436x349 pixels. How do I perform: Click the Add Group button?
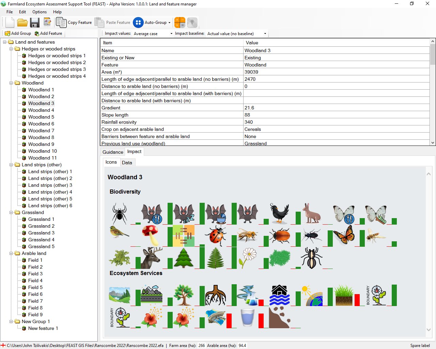[18, 33]
